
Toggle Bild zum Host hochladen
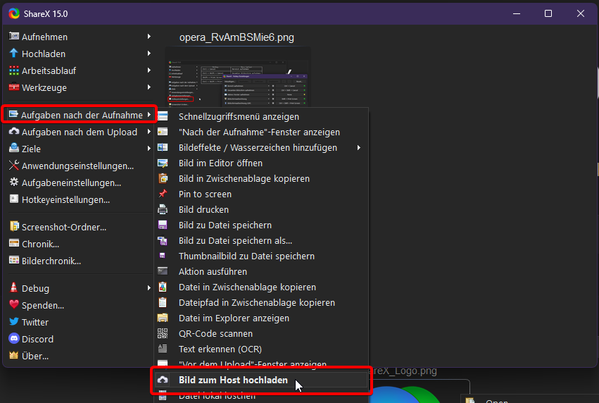tap(233, 380)
